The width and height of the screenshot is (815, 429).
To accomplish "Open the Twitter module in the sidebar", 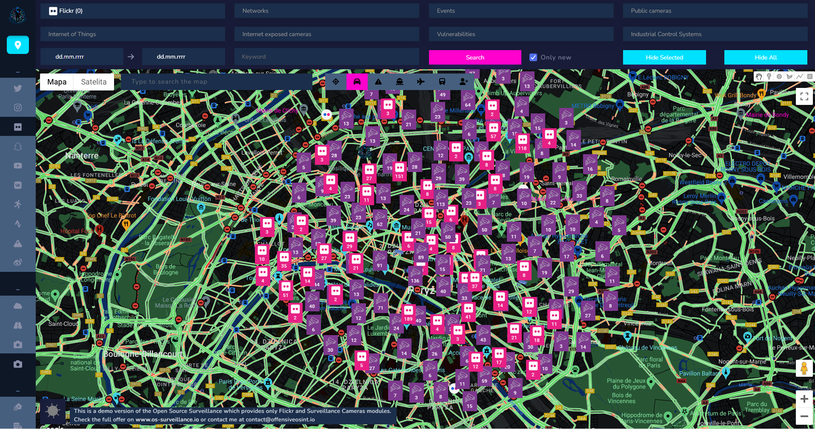I will [x=18, y=88].
